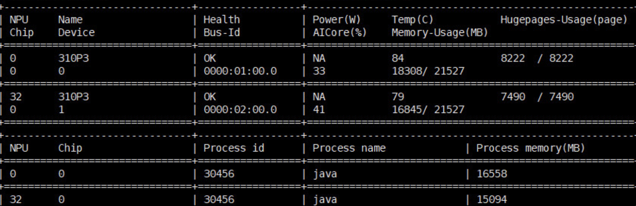Select the 'AICore(%)' header label
Screen dimensions: 636x206
339,32
